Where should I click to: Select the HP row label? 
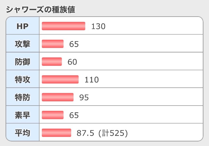pos(23,26)
